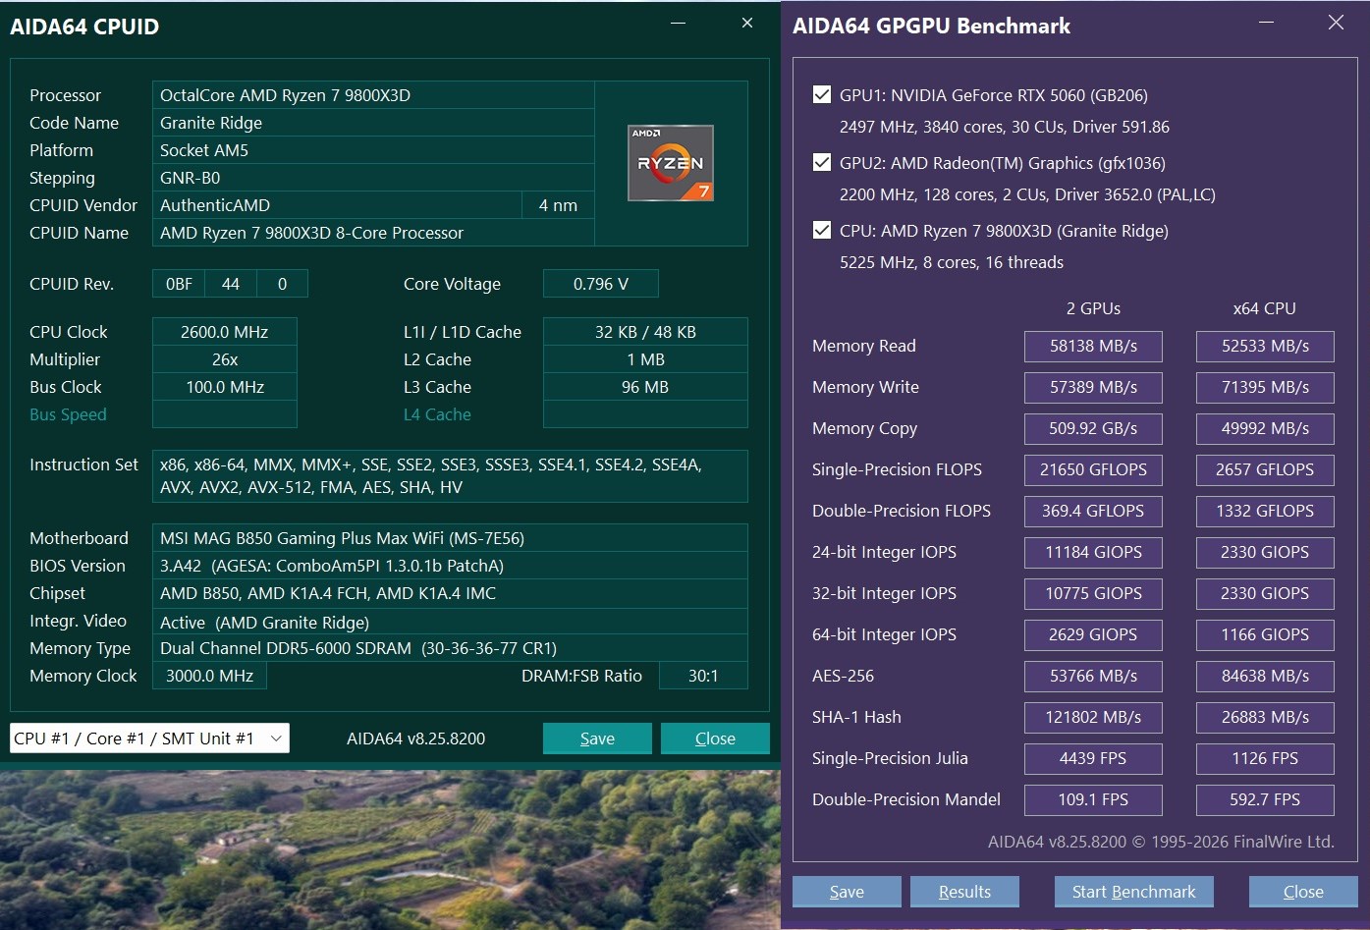Disable the CPU AMD Ryzen 7 9800X3D checkbox
The height and width of the screenshot is (930, 1370).
click(x=822, y=230)
